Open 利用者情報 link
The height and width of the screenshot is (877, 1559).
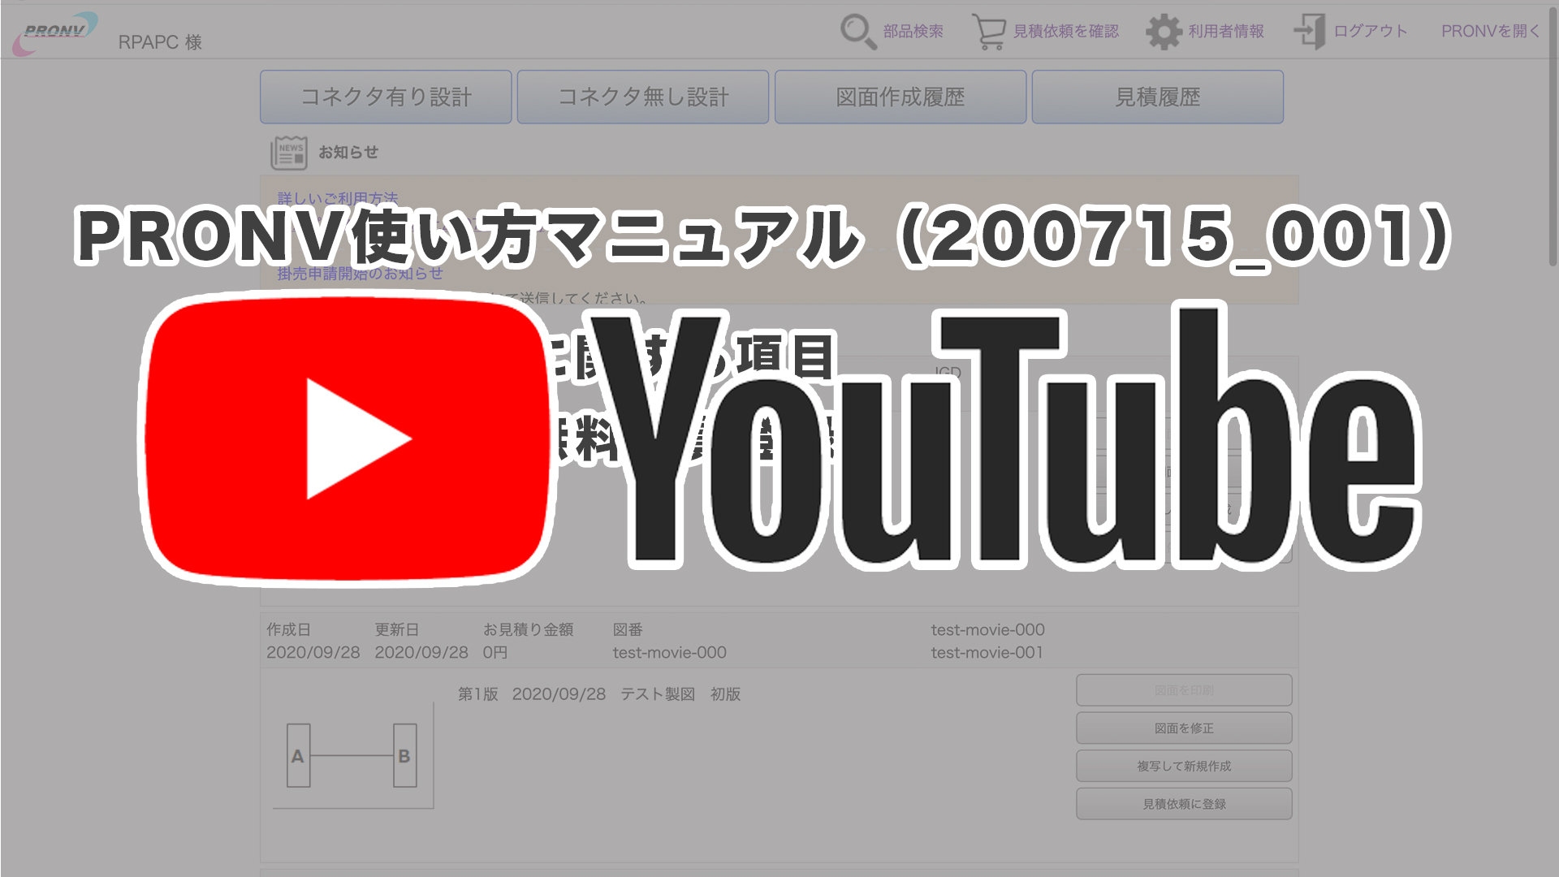(x=1226, y=31)
